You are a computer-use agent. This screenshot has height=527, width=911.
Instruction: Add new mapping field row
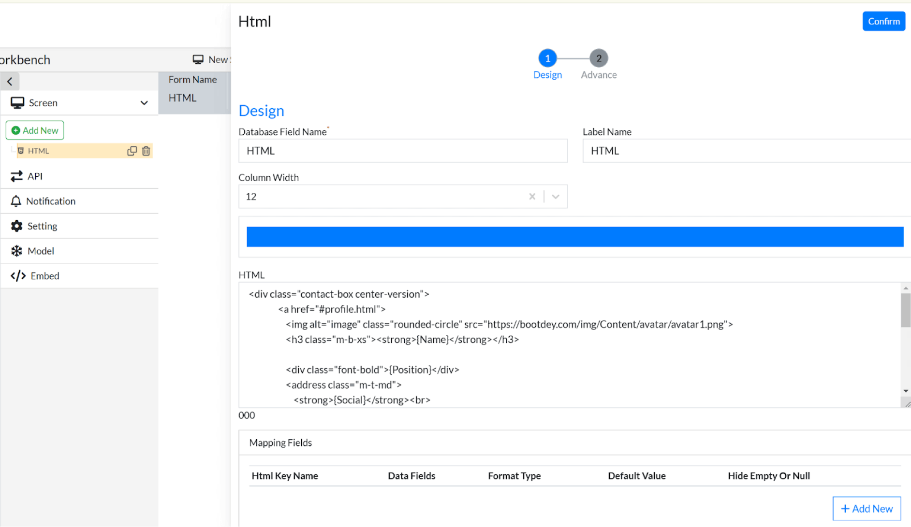point(866,509)
